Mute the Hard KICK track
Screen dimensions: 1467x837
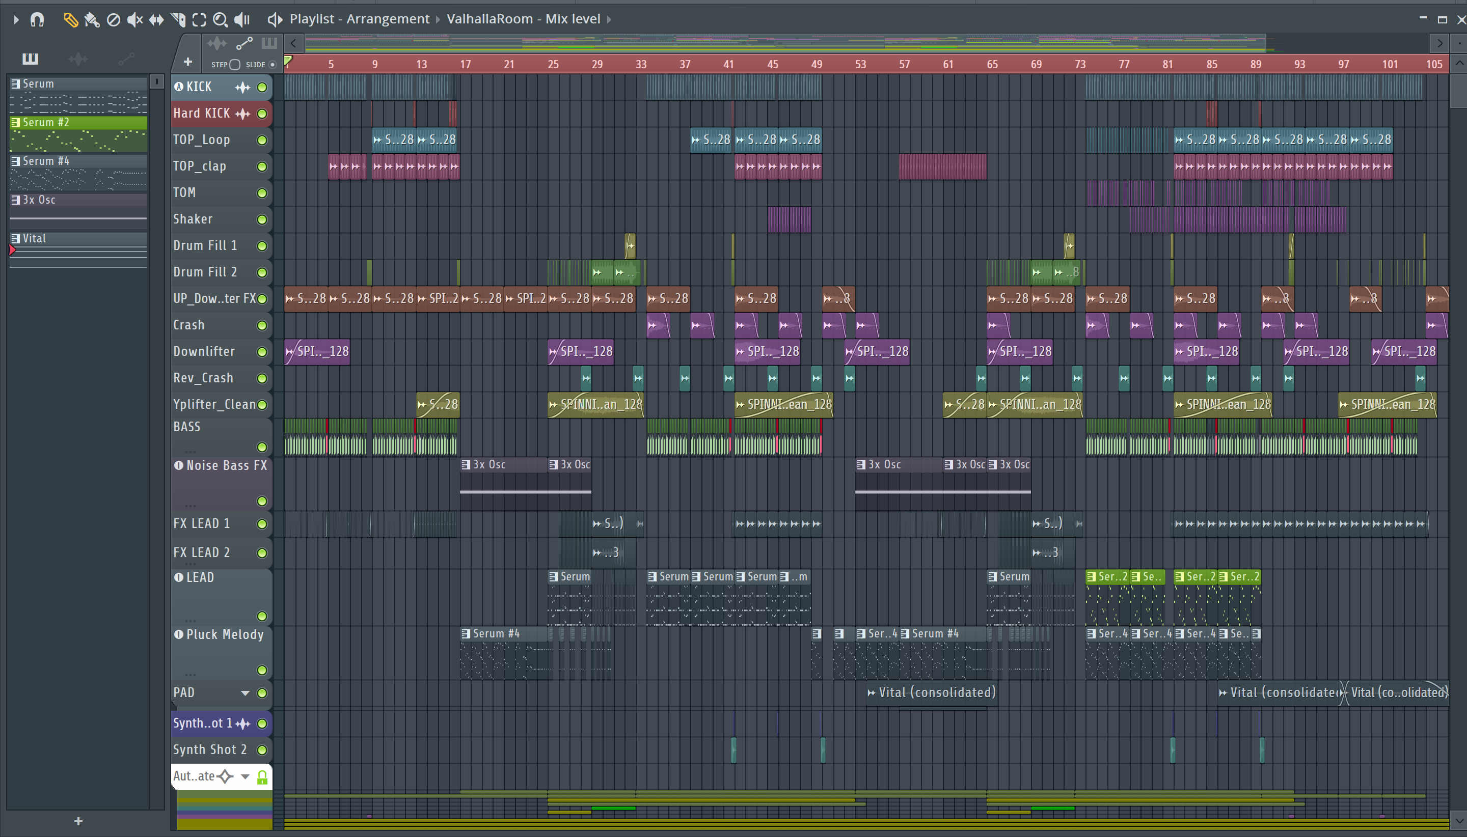pyautogui.click(x=262, y=114)
